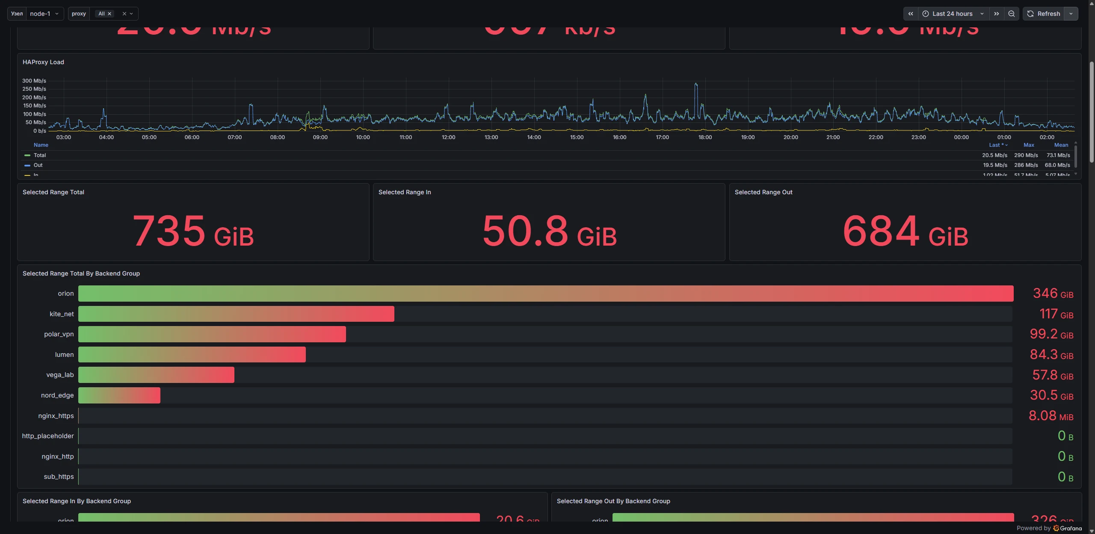
Task: Click the nord_edge bar gauge
Action: pos(119,395)
